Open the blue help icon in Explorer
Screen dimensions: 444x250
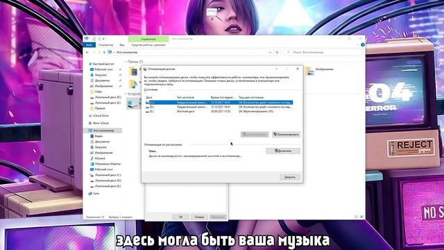362,44
